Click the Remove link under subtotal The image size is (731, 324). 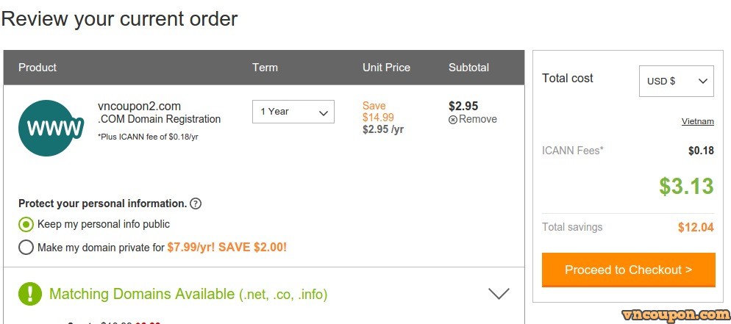[478, 119]
